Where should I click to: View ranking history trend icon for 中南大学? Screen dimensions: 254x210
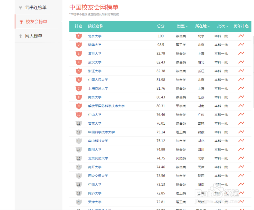coord(241,184)
